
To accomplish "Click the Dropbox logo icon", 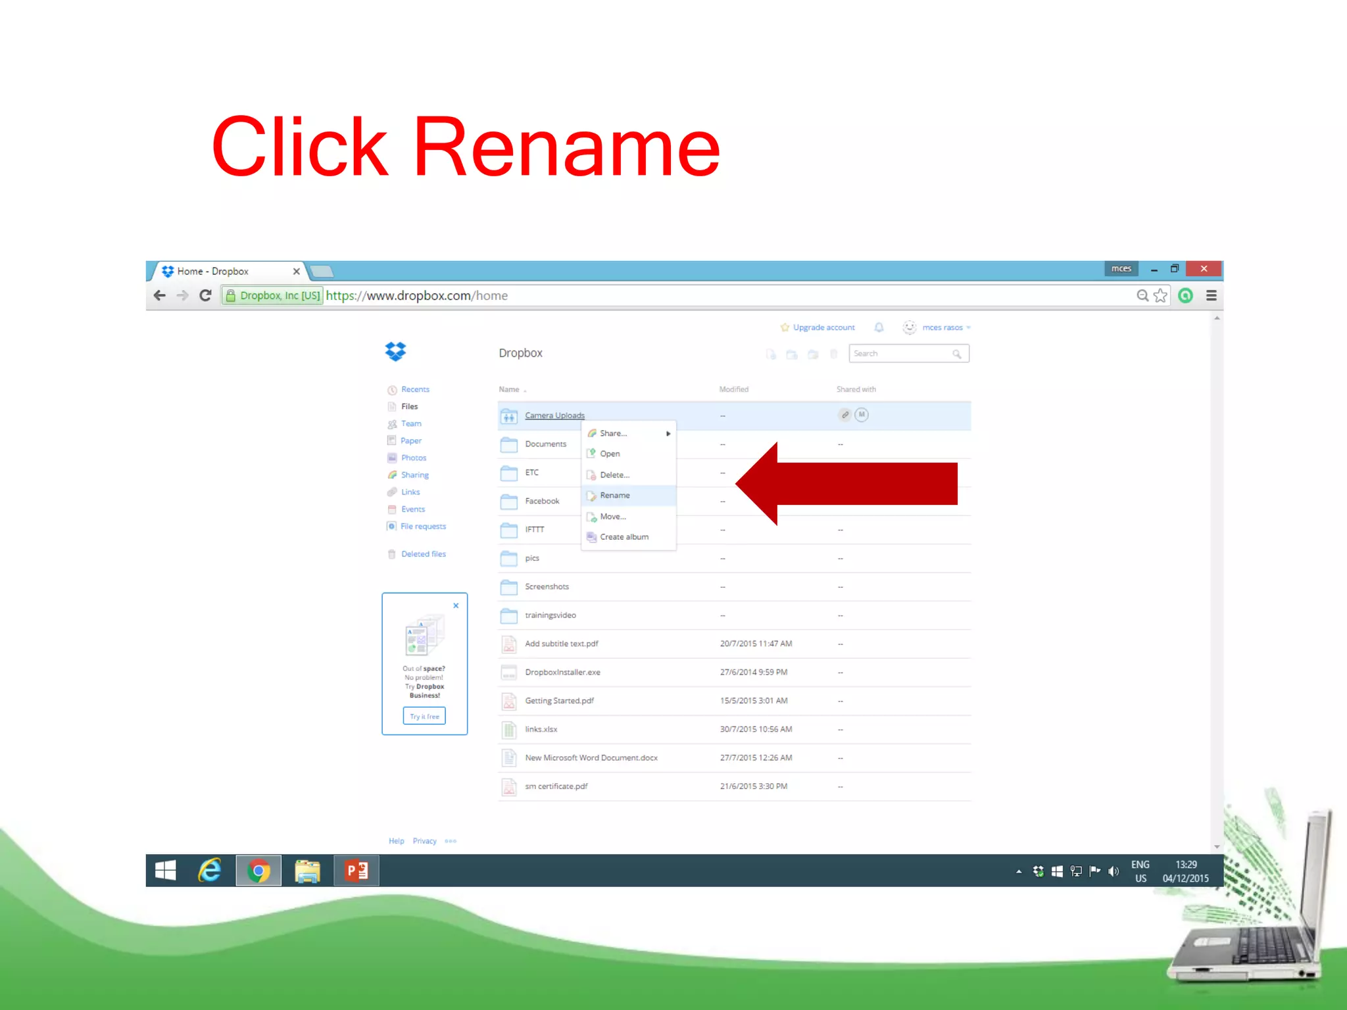I will pyautogui.click(x=395, y=352).
